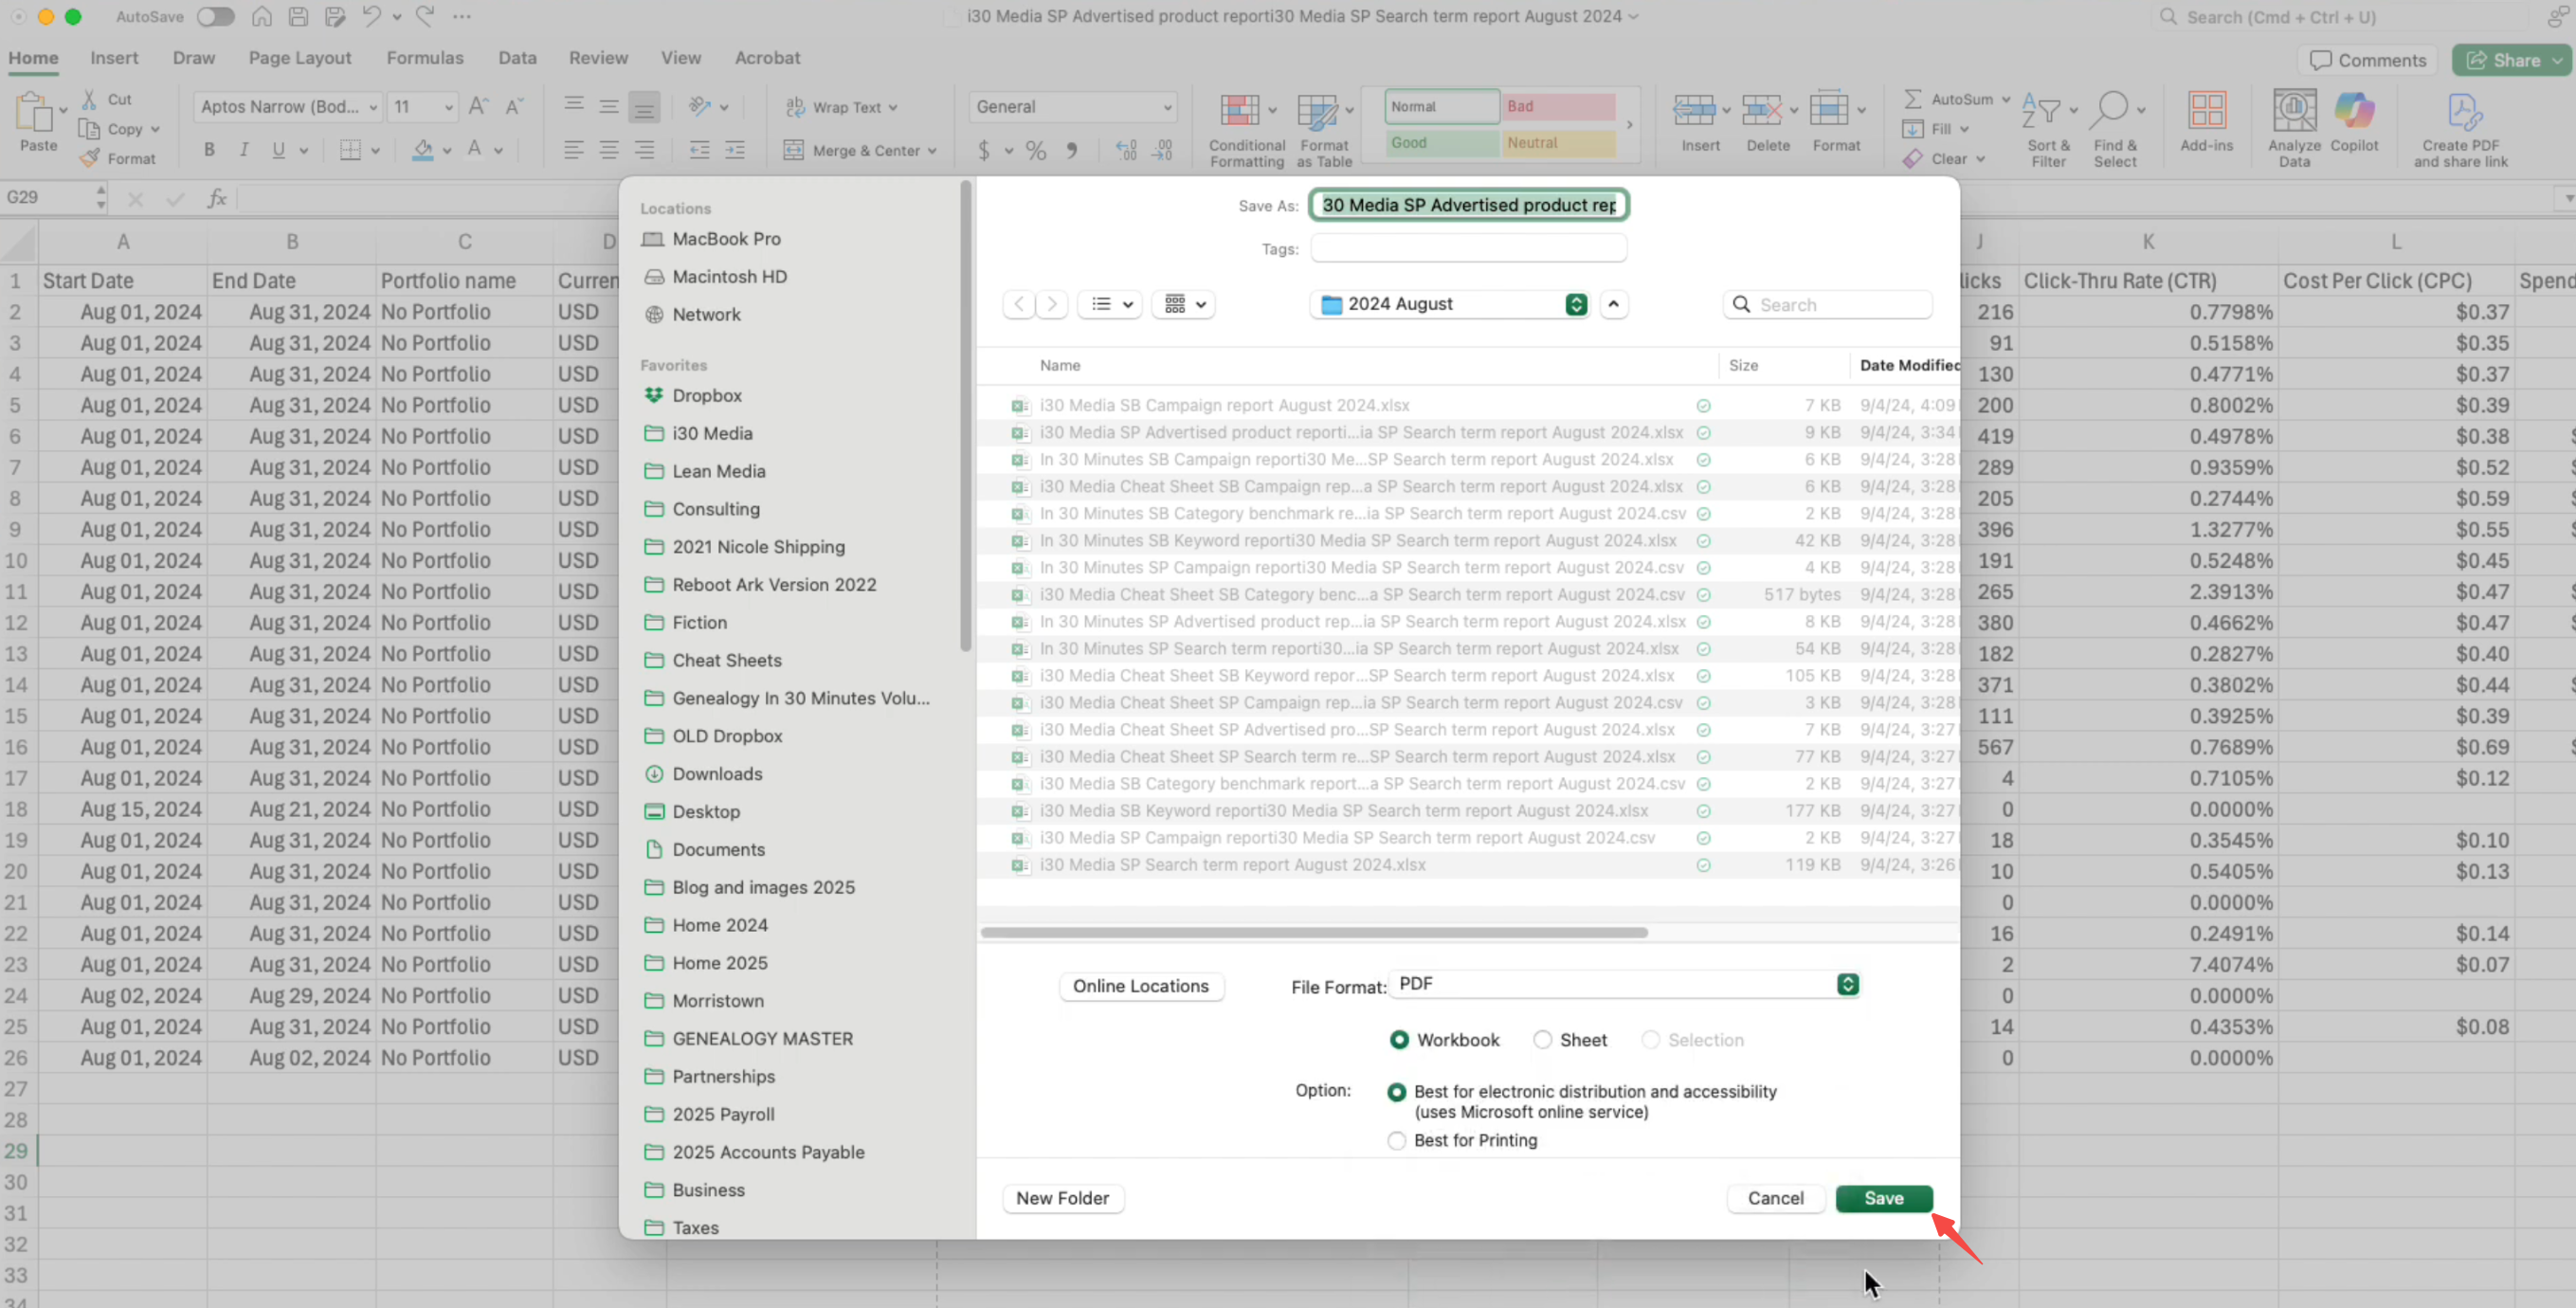The image size is (2576, 1308).
Task: Click the percent style icon
Action: 1036,151
